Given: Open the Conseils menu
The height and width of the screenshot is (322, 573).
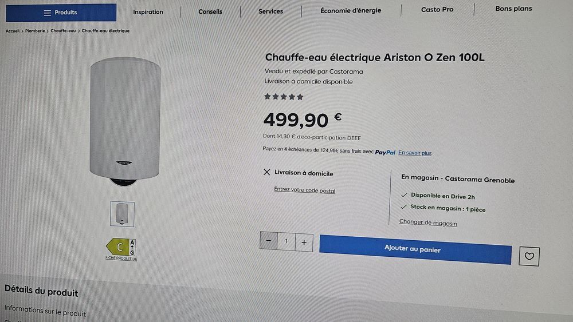Looking at the screenshot, I should point(210,11).
